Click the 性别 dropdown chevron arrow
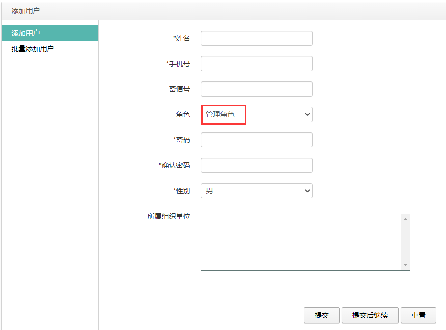 [307, 191]
